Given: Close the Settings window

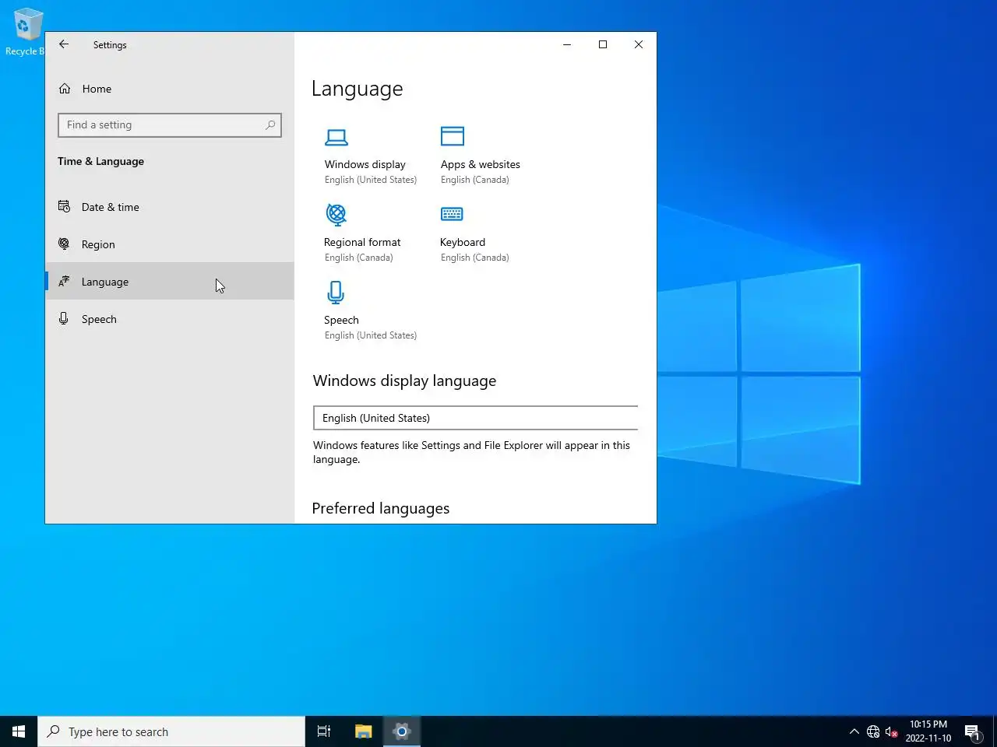Looking at the screenshot, I should point(639,44).
